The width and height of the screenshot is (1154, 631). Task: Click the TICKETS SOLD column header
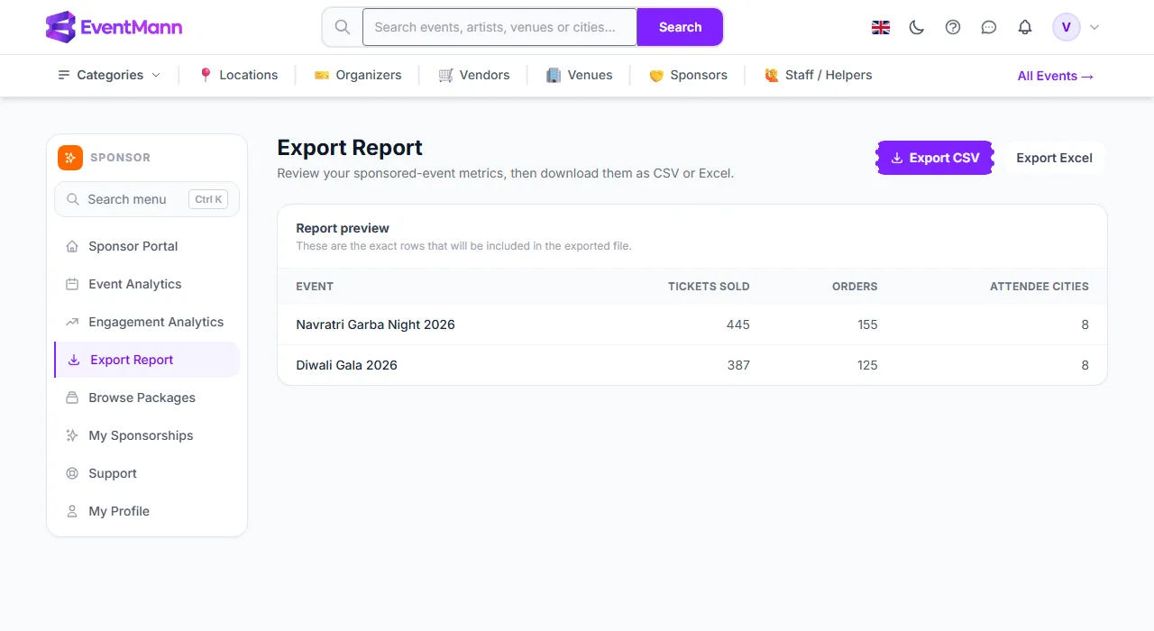[x=709, y=287]
